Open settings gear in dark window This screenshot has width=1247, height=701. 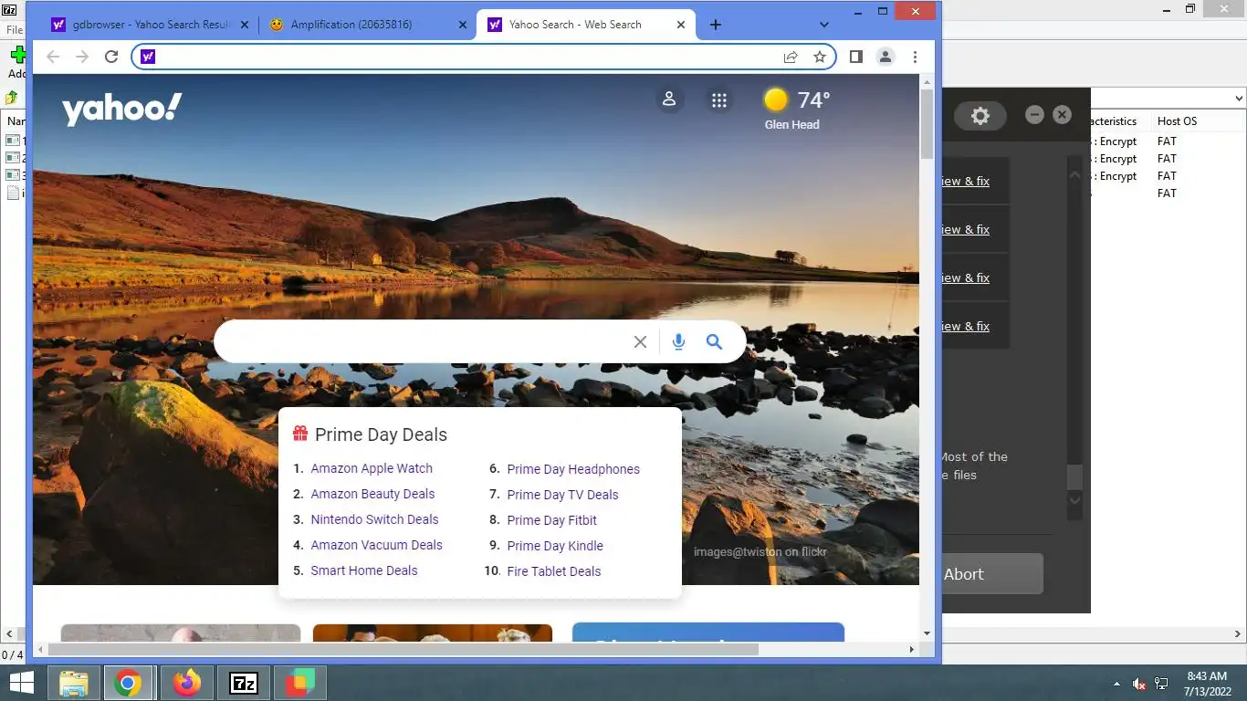coord(980,116)
